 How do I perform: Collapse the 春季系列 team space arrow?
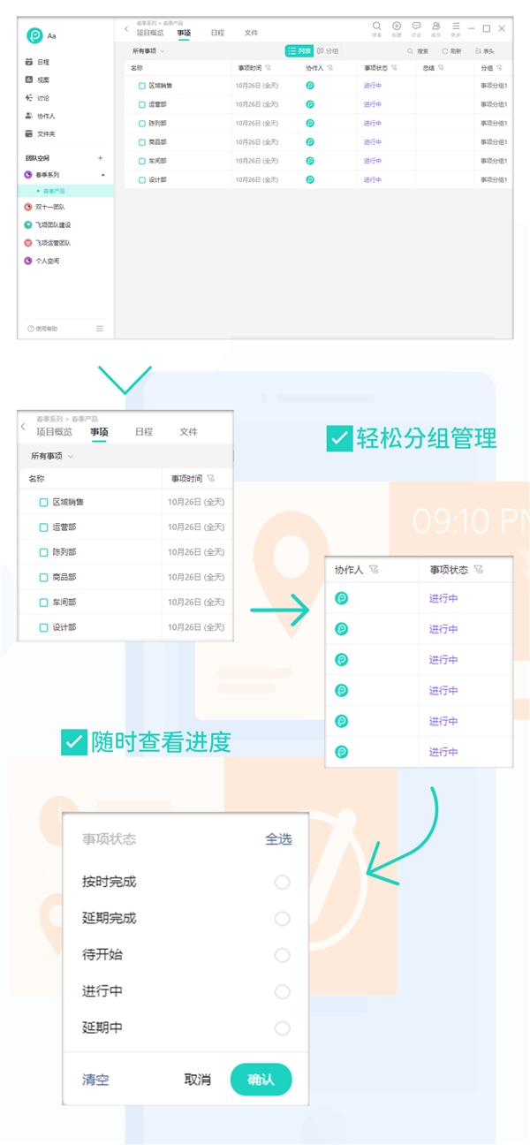point(102,175)
